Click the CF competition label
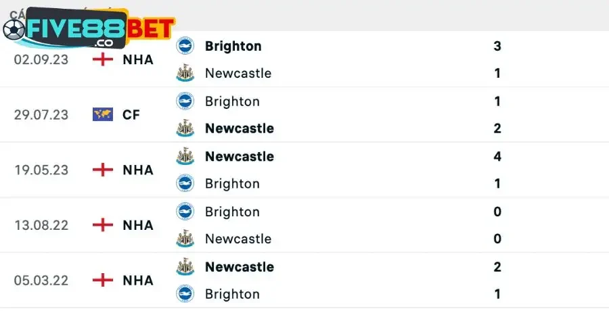Image resolution: width=609 pixels, height=311 pixels. [x=131, y=114]
